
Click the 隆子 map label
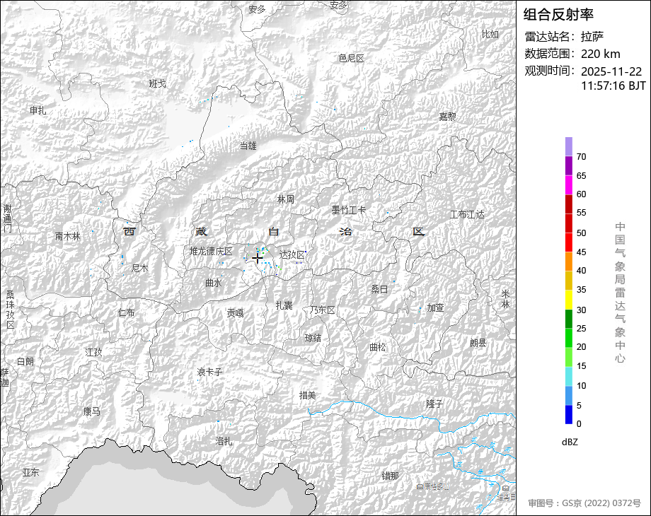434,403
